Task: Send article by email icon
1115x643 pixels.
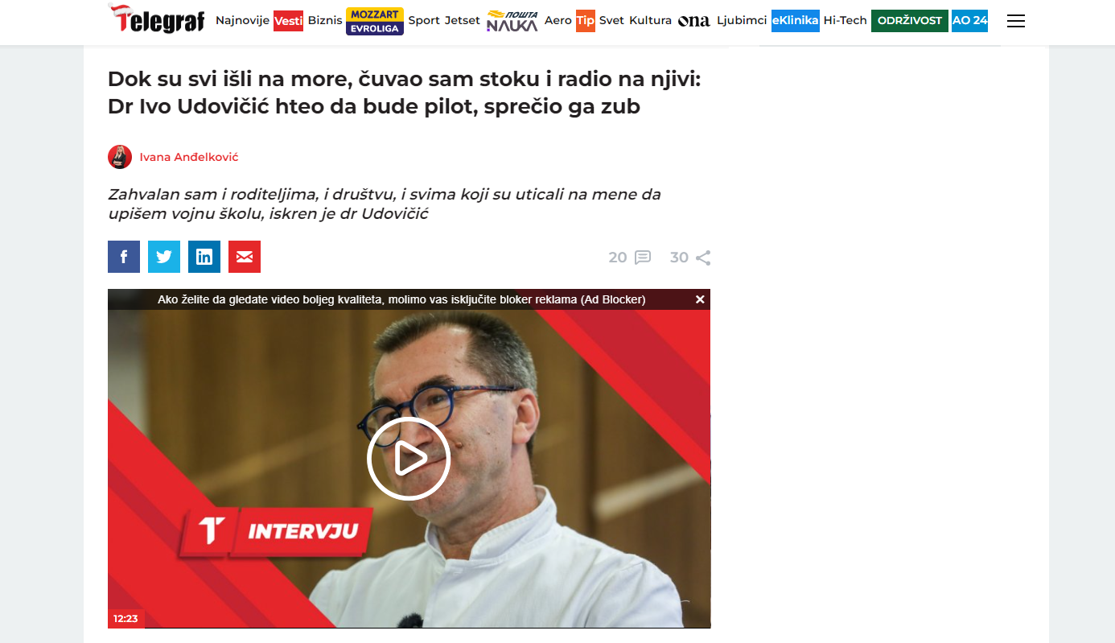Action: [x=245, y=257]
